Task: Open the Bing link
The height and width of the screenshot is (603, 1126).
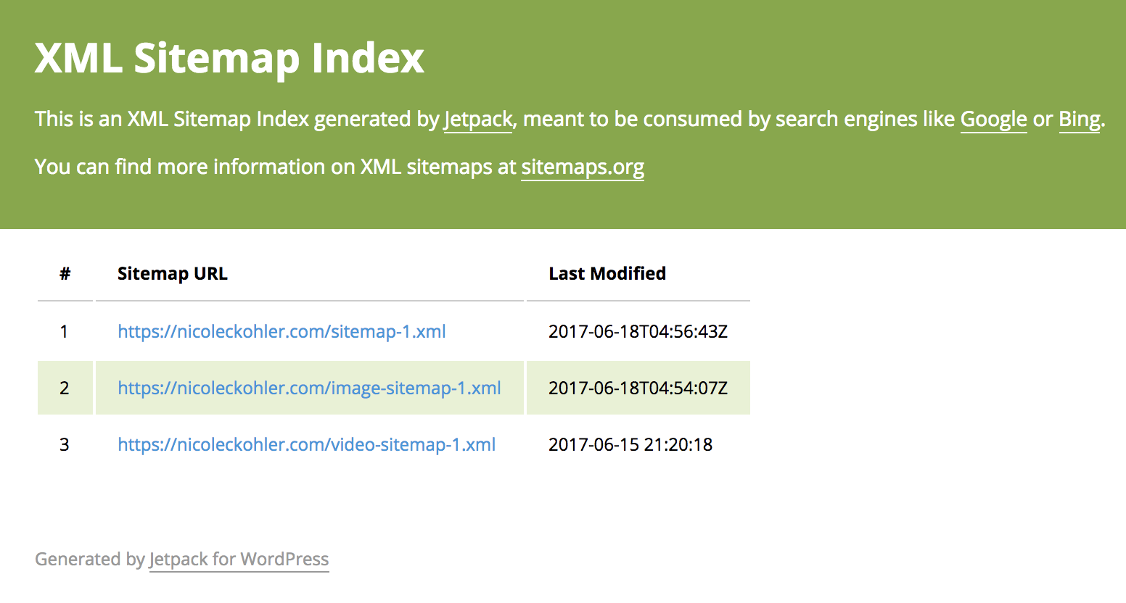Action: [1079, 119]
